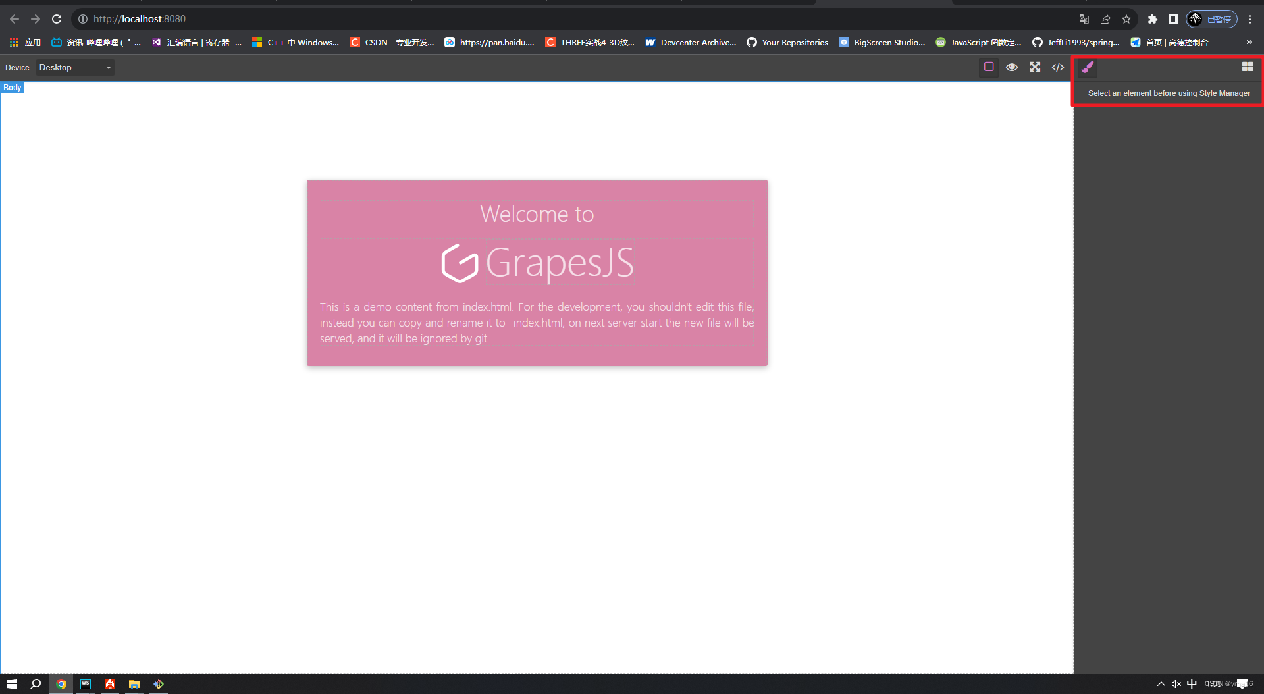Open the Windows Start menu
This screenshot has height=694, width=1264.
point(12,684)
